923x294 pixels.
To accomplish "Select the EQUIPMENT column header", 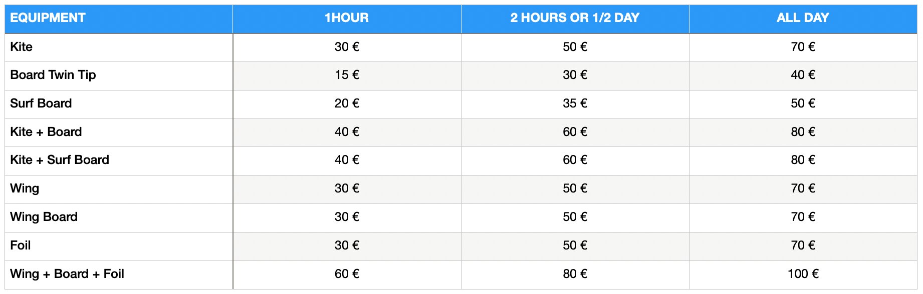I will tap(48, 18).
